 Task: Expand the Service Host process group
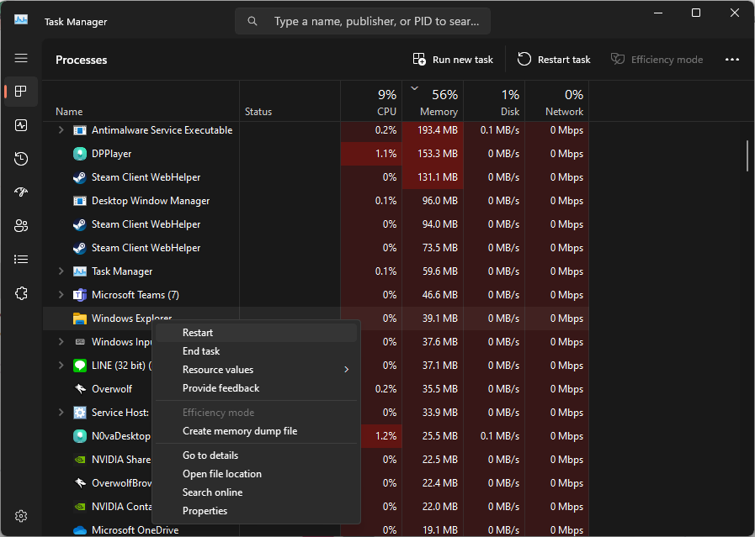click(x=61, y=413)
